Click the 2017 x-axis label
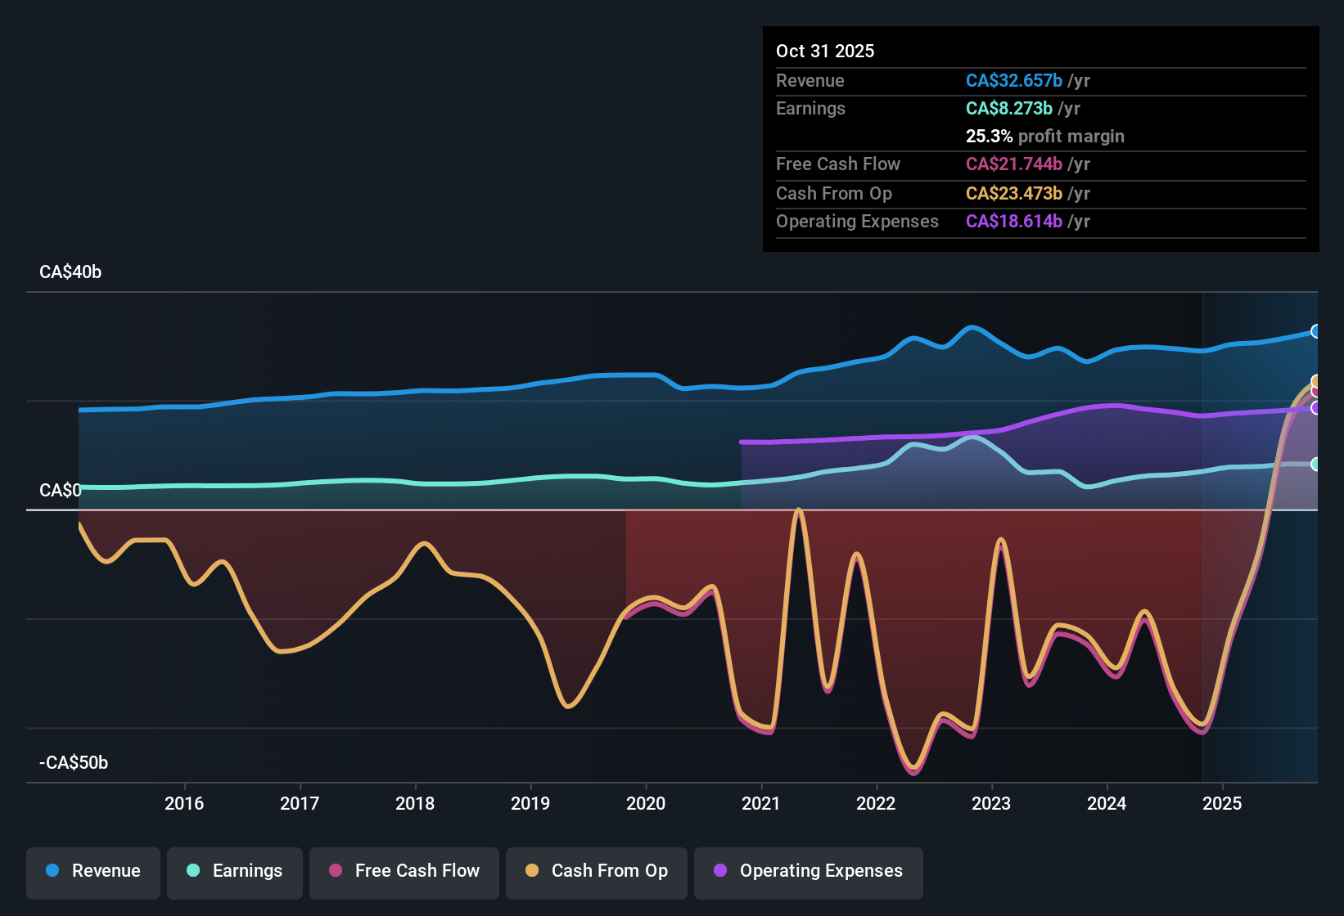Viewport: 1344px width, 916px height. pyautogui.click(x=300, y=803)
